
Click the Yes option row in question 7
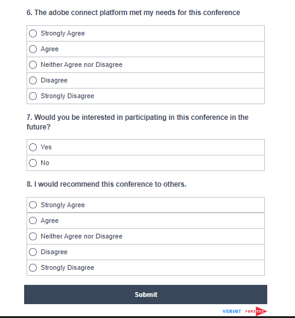click(145, 147)
